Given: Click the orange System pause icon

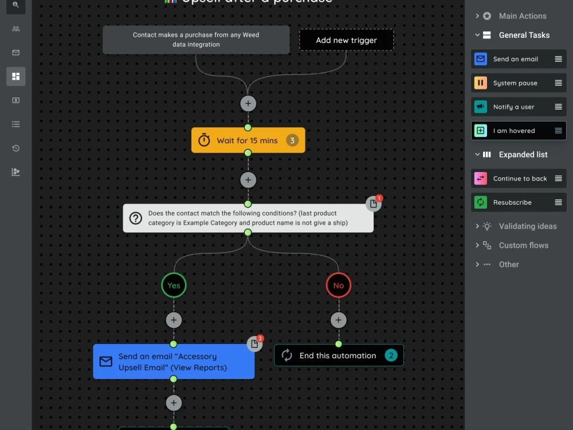Looking at the screenshot, I should [x=481, y=83].
